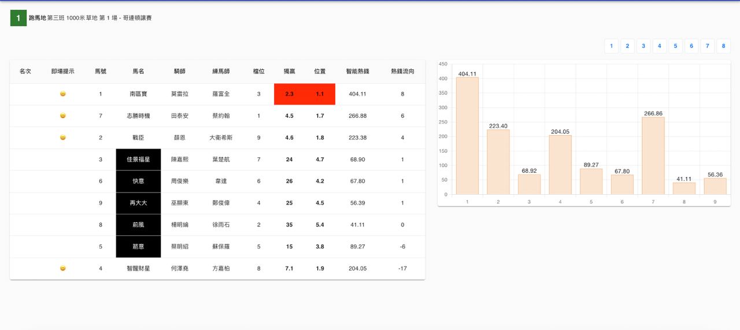Click the green race number 1 badge

tap(18, 18)
